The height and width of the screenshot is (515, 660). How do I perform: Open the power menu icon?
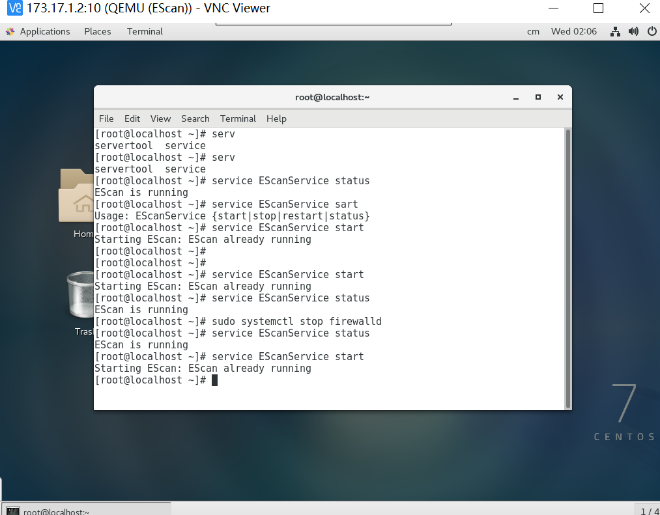(652, 31)
